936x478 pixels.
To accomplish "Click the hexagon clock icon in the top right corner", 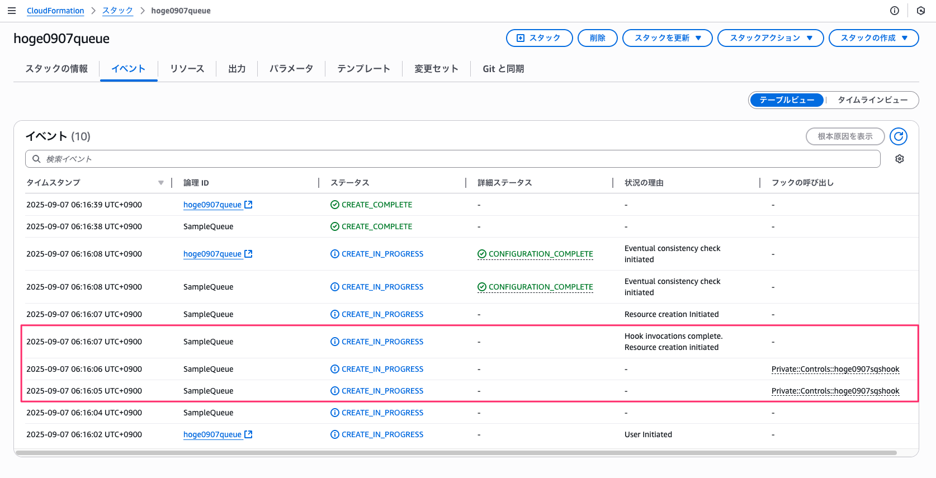I will (921, 11).
